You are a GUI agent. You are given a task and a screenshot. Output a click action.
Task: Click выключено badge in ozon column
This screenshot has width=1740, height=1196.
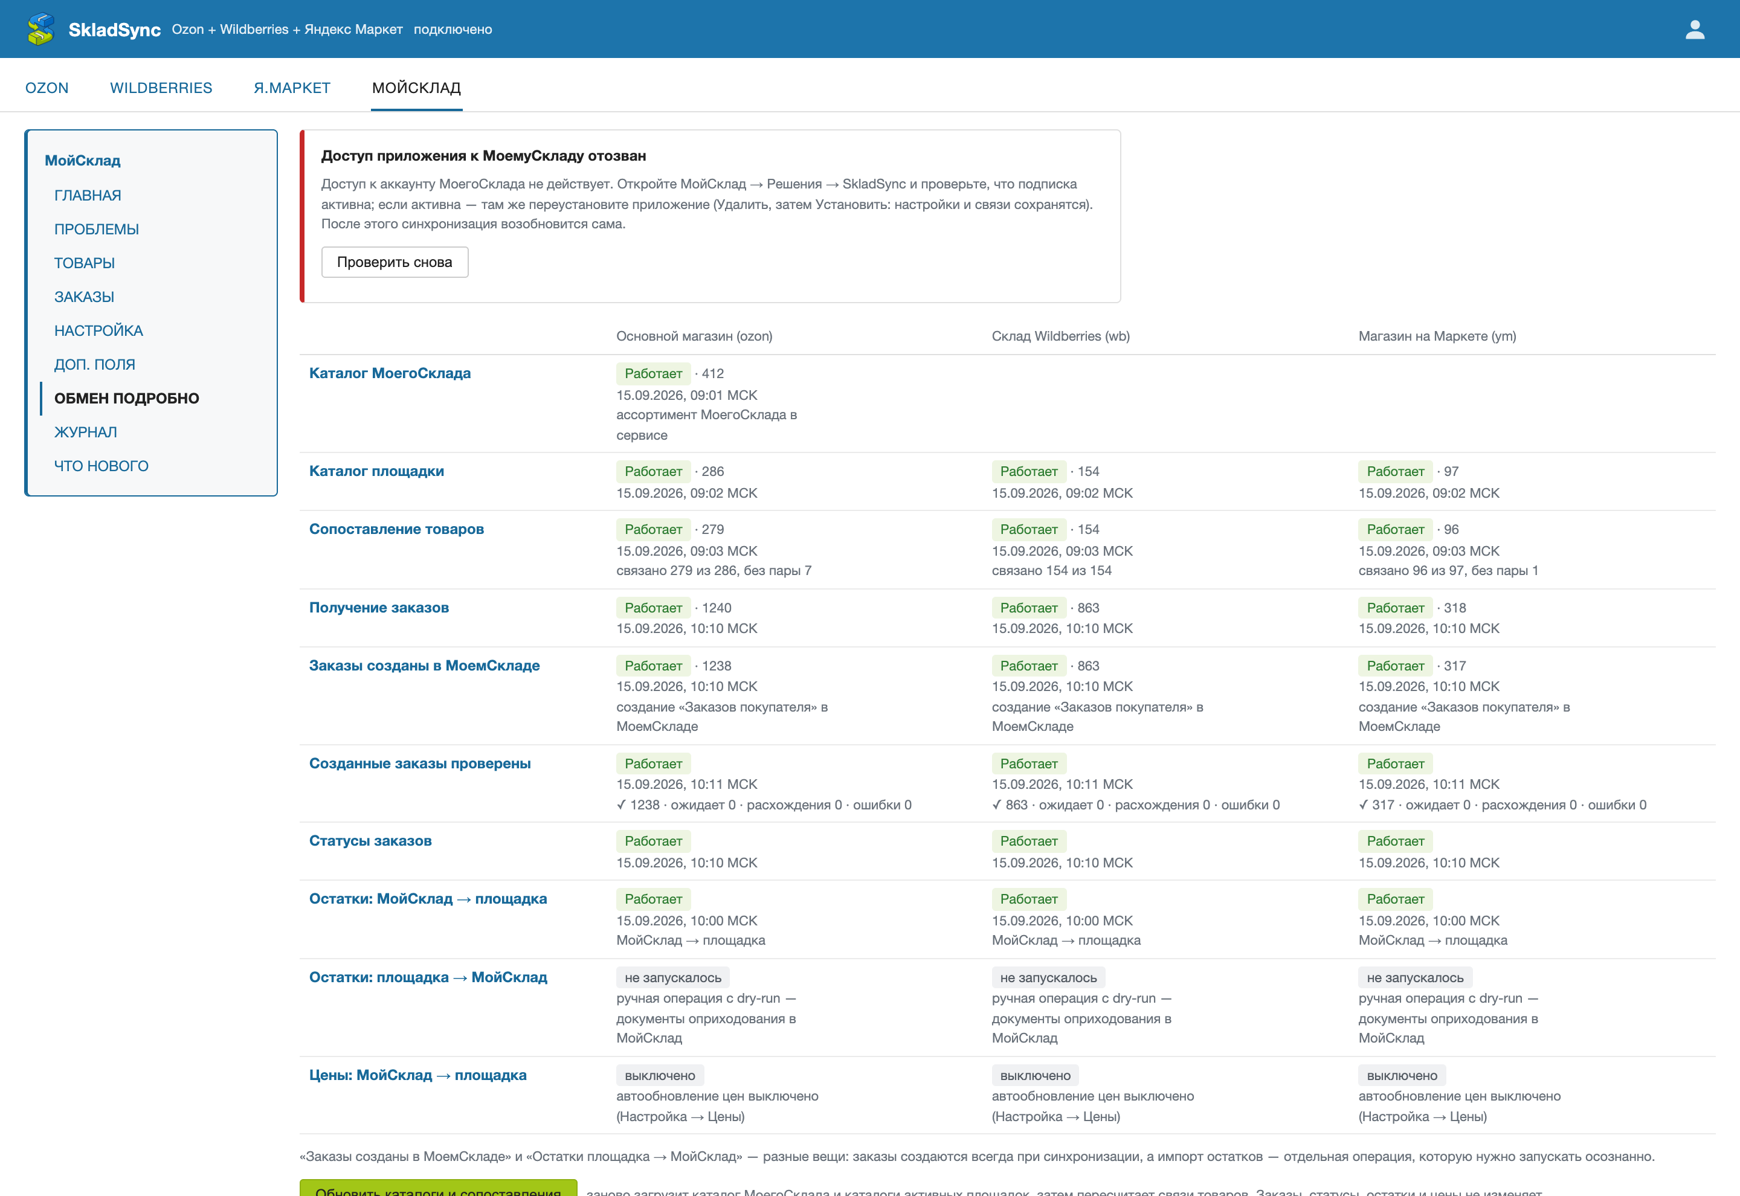[x=659, y=1075]
